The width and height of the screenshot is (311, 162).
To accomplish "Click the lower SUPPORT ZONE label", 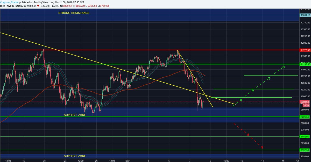I will [x=75, y=156].
